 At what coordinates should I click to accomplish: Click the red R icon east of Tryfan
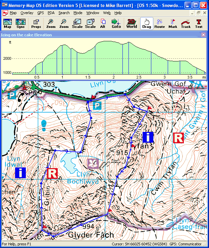(178, 138)
